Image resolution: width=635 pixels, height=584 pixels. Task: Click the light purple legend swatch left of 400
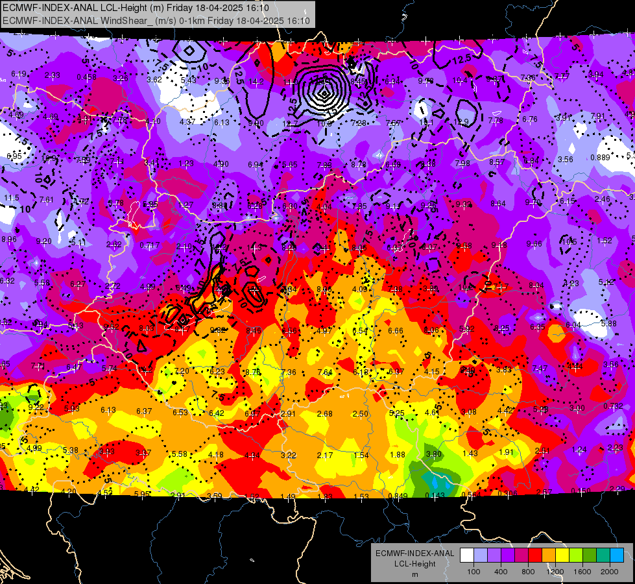pos(494,555)
